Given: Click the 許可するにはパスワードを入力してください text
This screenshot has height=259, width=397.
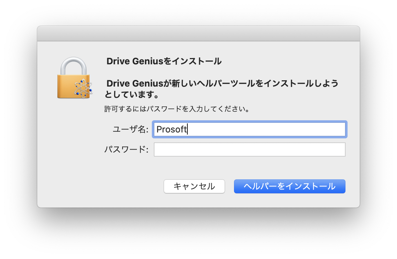Looking at the screenshot, I should coord(177,109).
